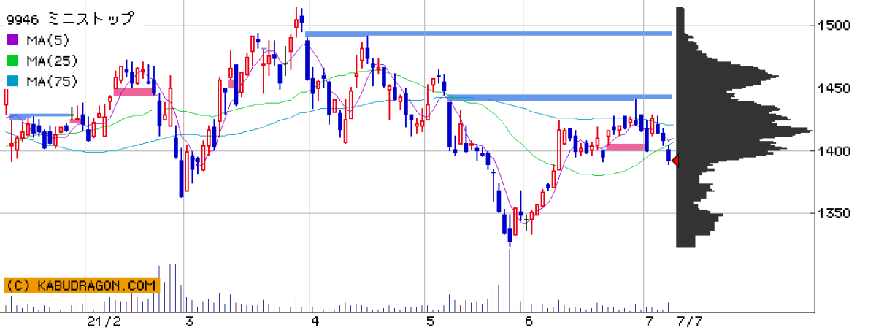This screenshot has height=330, width=876.
Task: Click the widest volume-profile bar near 1415
Action: pyautogui.click(x=745, y=131)
